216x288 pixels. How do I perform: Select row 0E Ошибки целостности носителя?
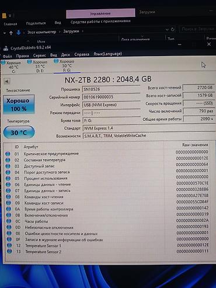click(107, 233)
